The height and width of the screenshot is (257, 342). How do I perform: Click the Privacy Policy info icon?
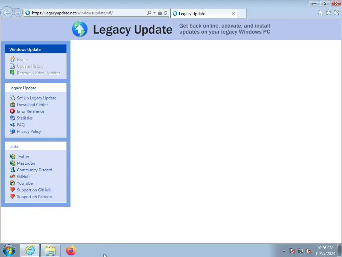click(x=12, y=131)
